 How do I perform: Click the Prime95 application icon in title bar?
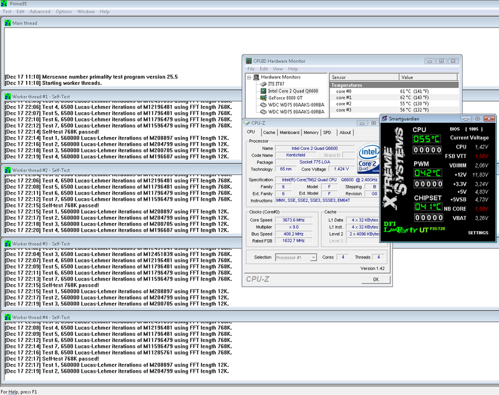(x=4, y=4)
